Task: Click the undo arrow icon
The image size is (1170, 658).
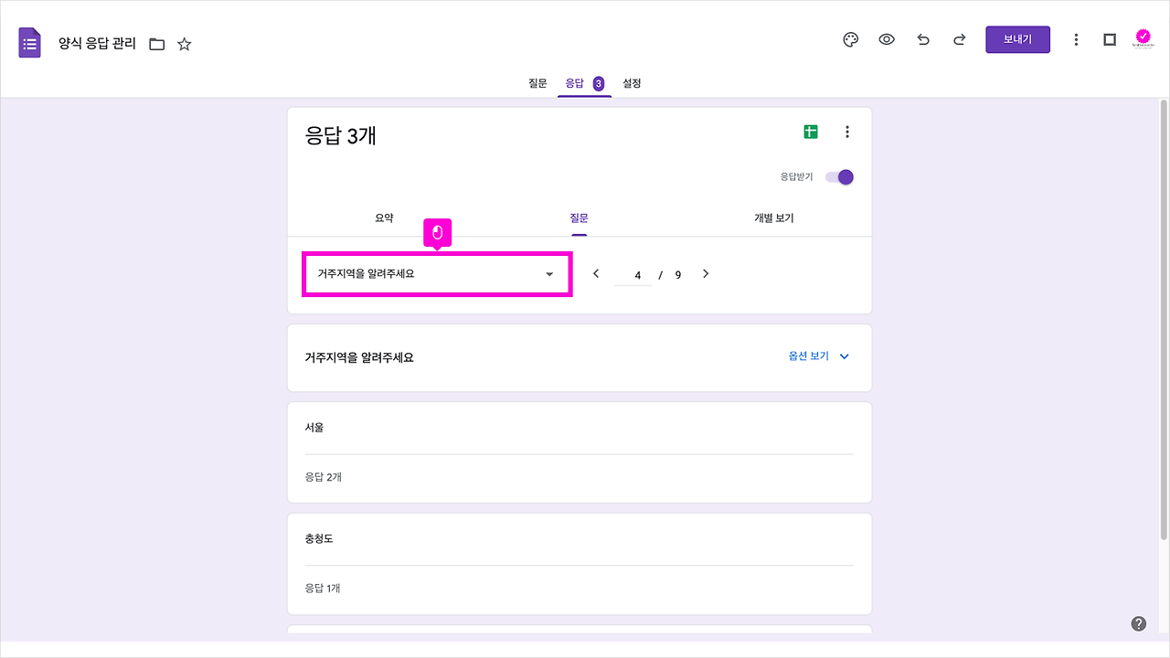Action: pos(922,39)
